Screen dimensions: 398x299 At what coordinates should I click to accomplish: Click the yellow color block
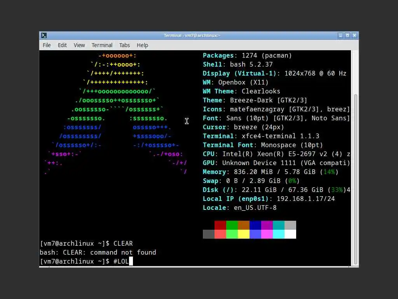[x=244, y=234]
